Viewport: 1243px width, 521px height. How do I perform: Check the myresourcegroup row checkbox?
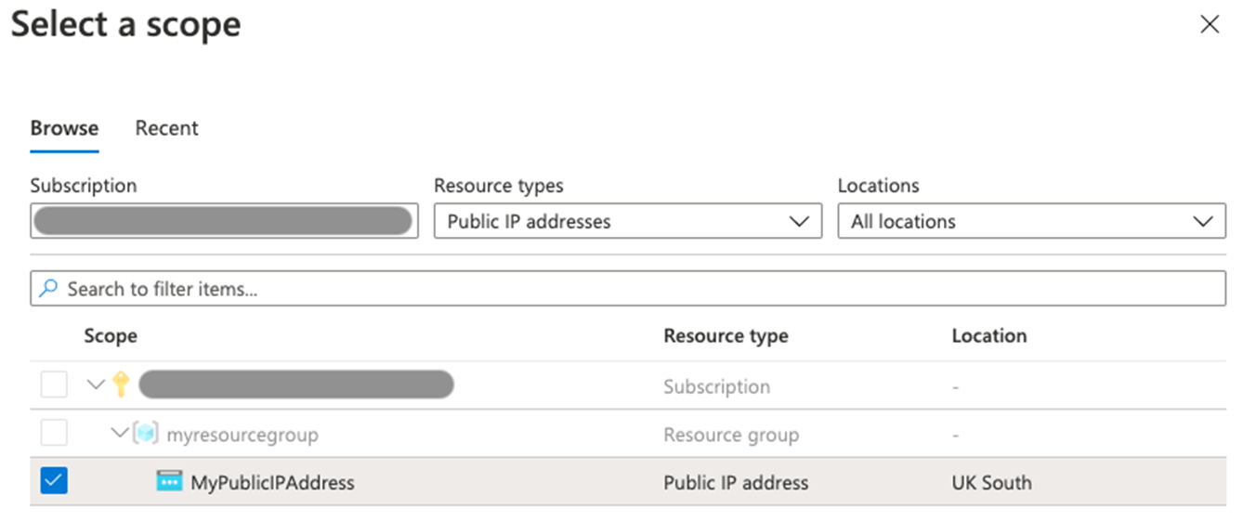coord(54,433)
